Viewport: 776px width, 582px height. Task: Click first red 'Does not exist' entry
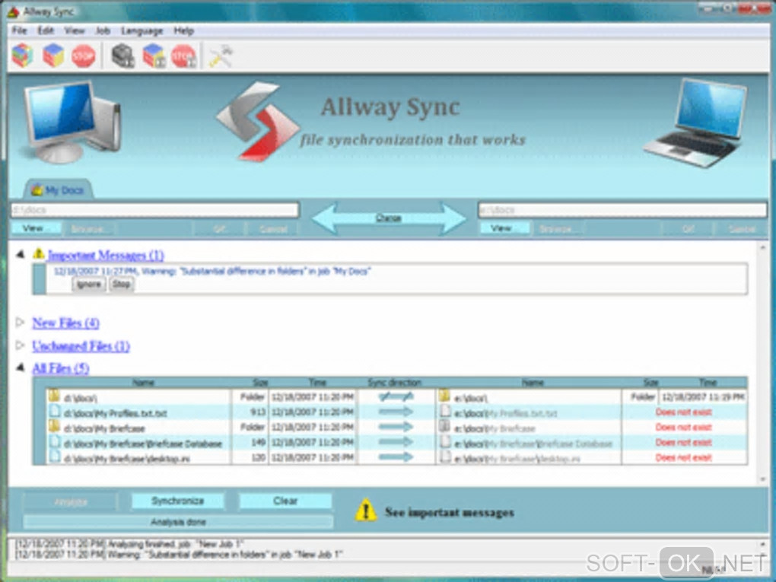683,412
